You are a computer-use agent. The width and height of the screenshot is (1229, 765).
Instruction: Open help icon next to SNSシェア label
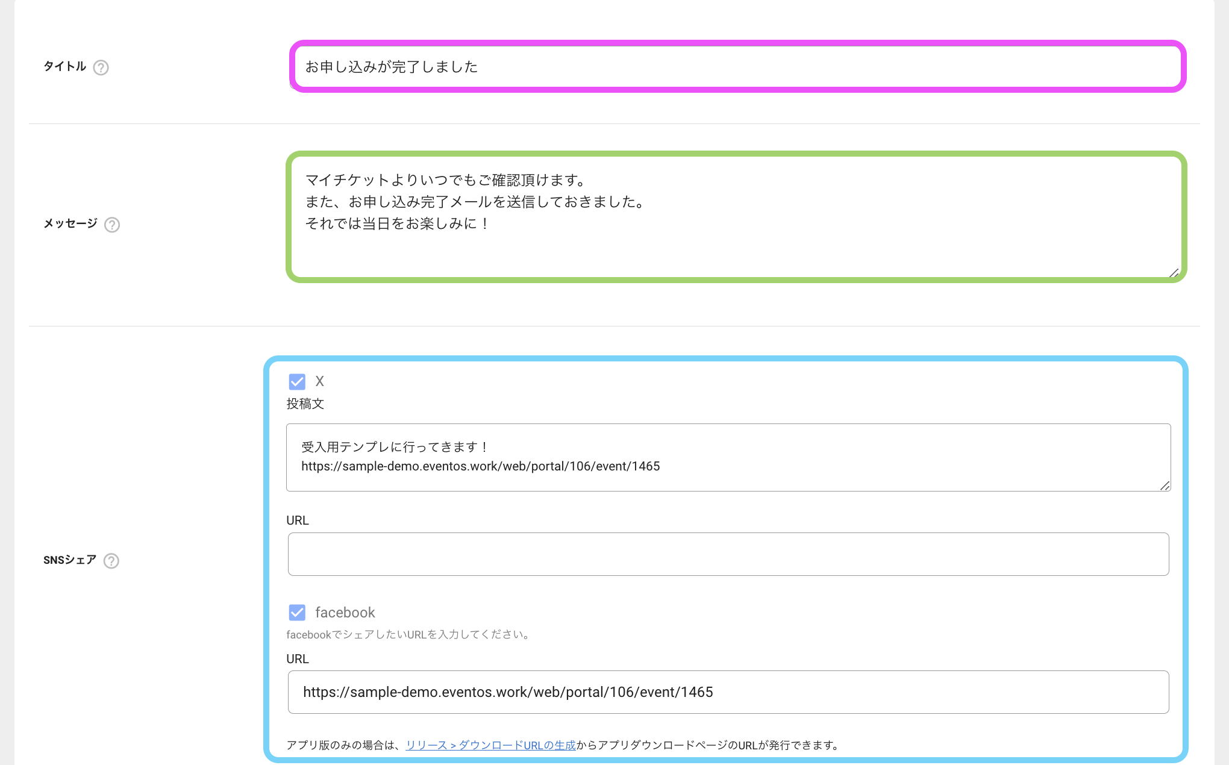click(x=111, y=561)
